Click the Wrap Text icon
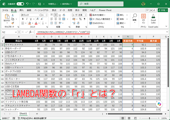Viewport: 170px width, 120px height. [64, 15]
